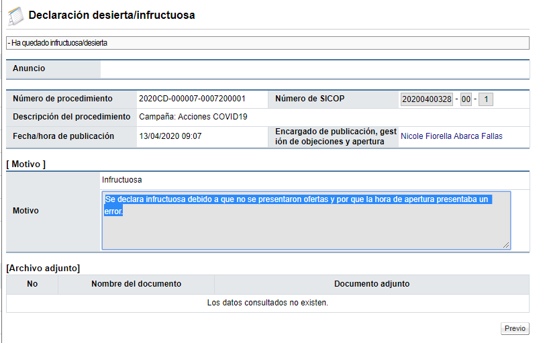The image size is (545, 343).
Task: Click the resize handle of the Motivo textarea
Action: [x=506, y=246]
